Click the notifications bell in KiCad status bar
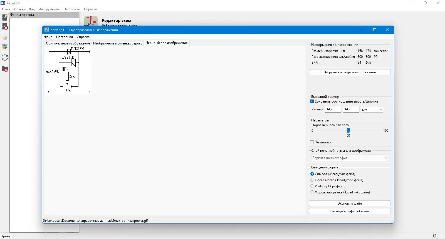445x239 pixels. 435,236
